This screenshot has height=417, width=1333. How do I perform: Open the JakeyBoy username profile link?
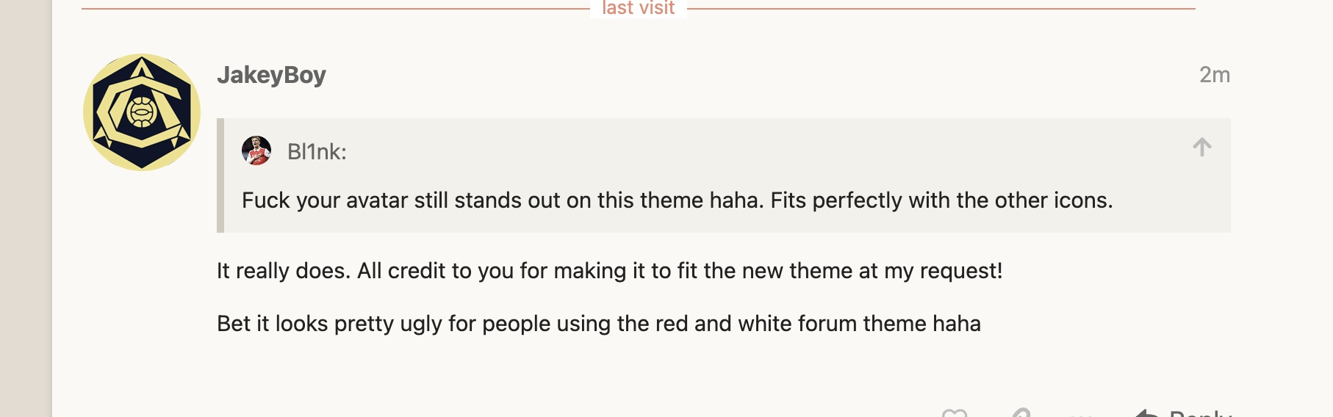pos(271,75)
